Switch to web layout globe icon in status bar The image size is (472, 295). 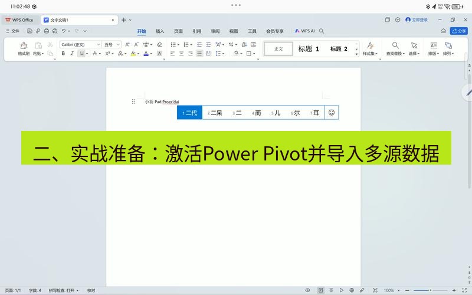[x=352, y=290]
